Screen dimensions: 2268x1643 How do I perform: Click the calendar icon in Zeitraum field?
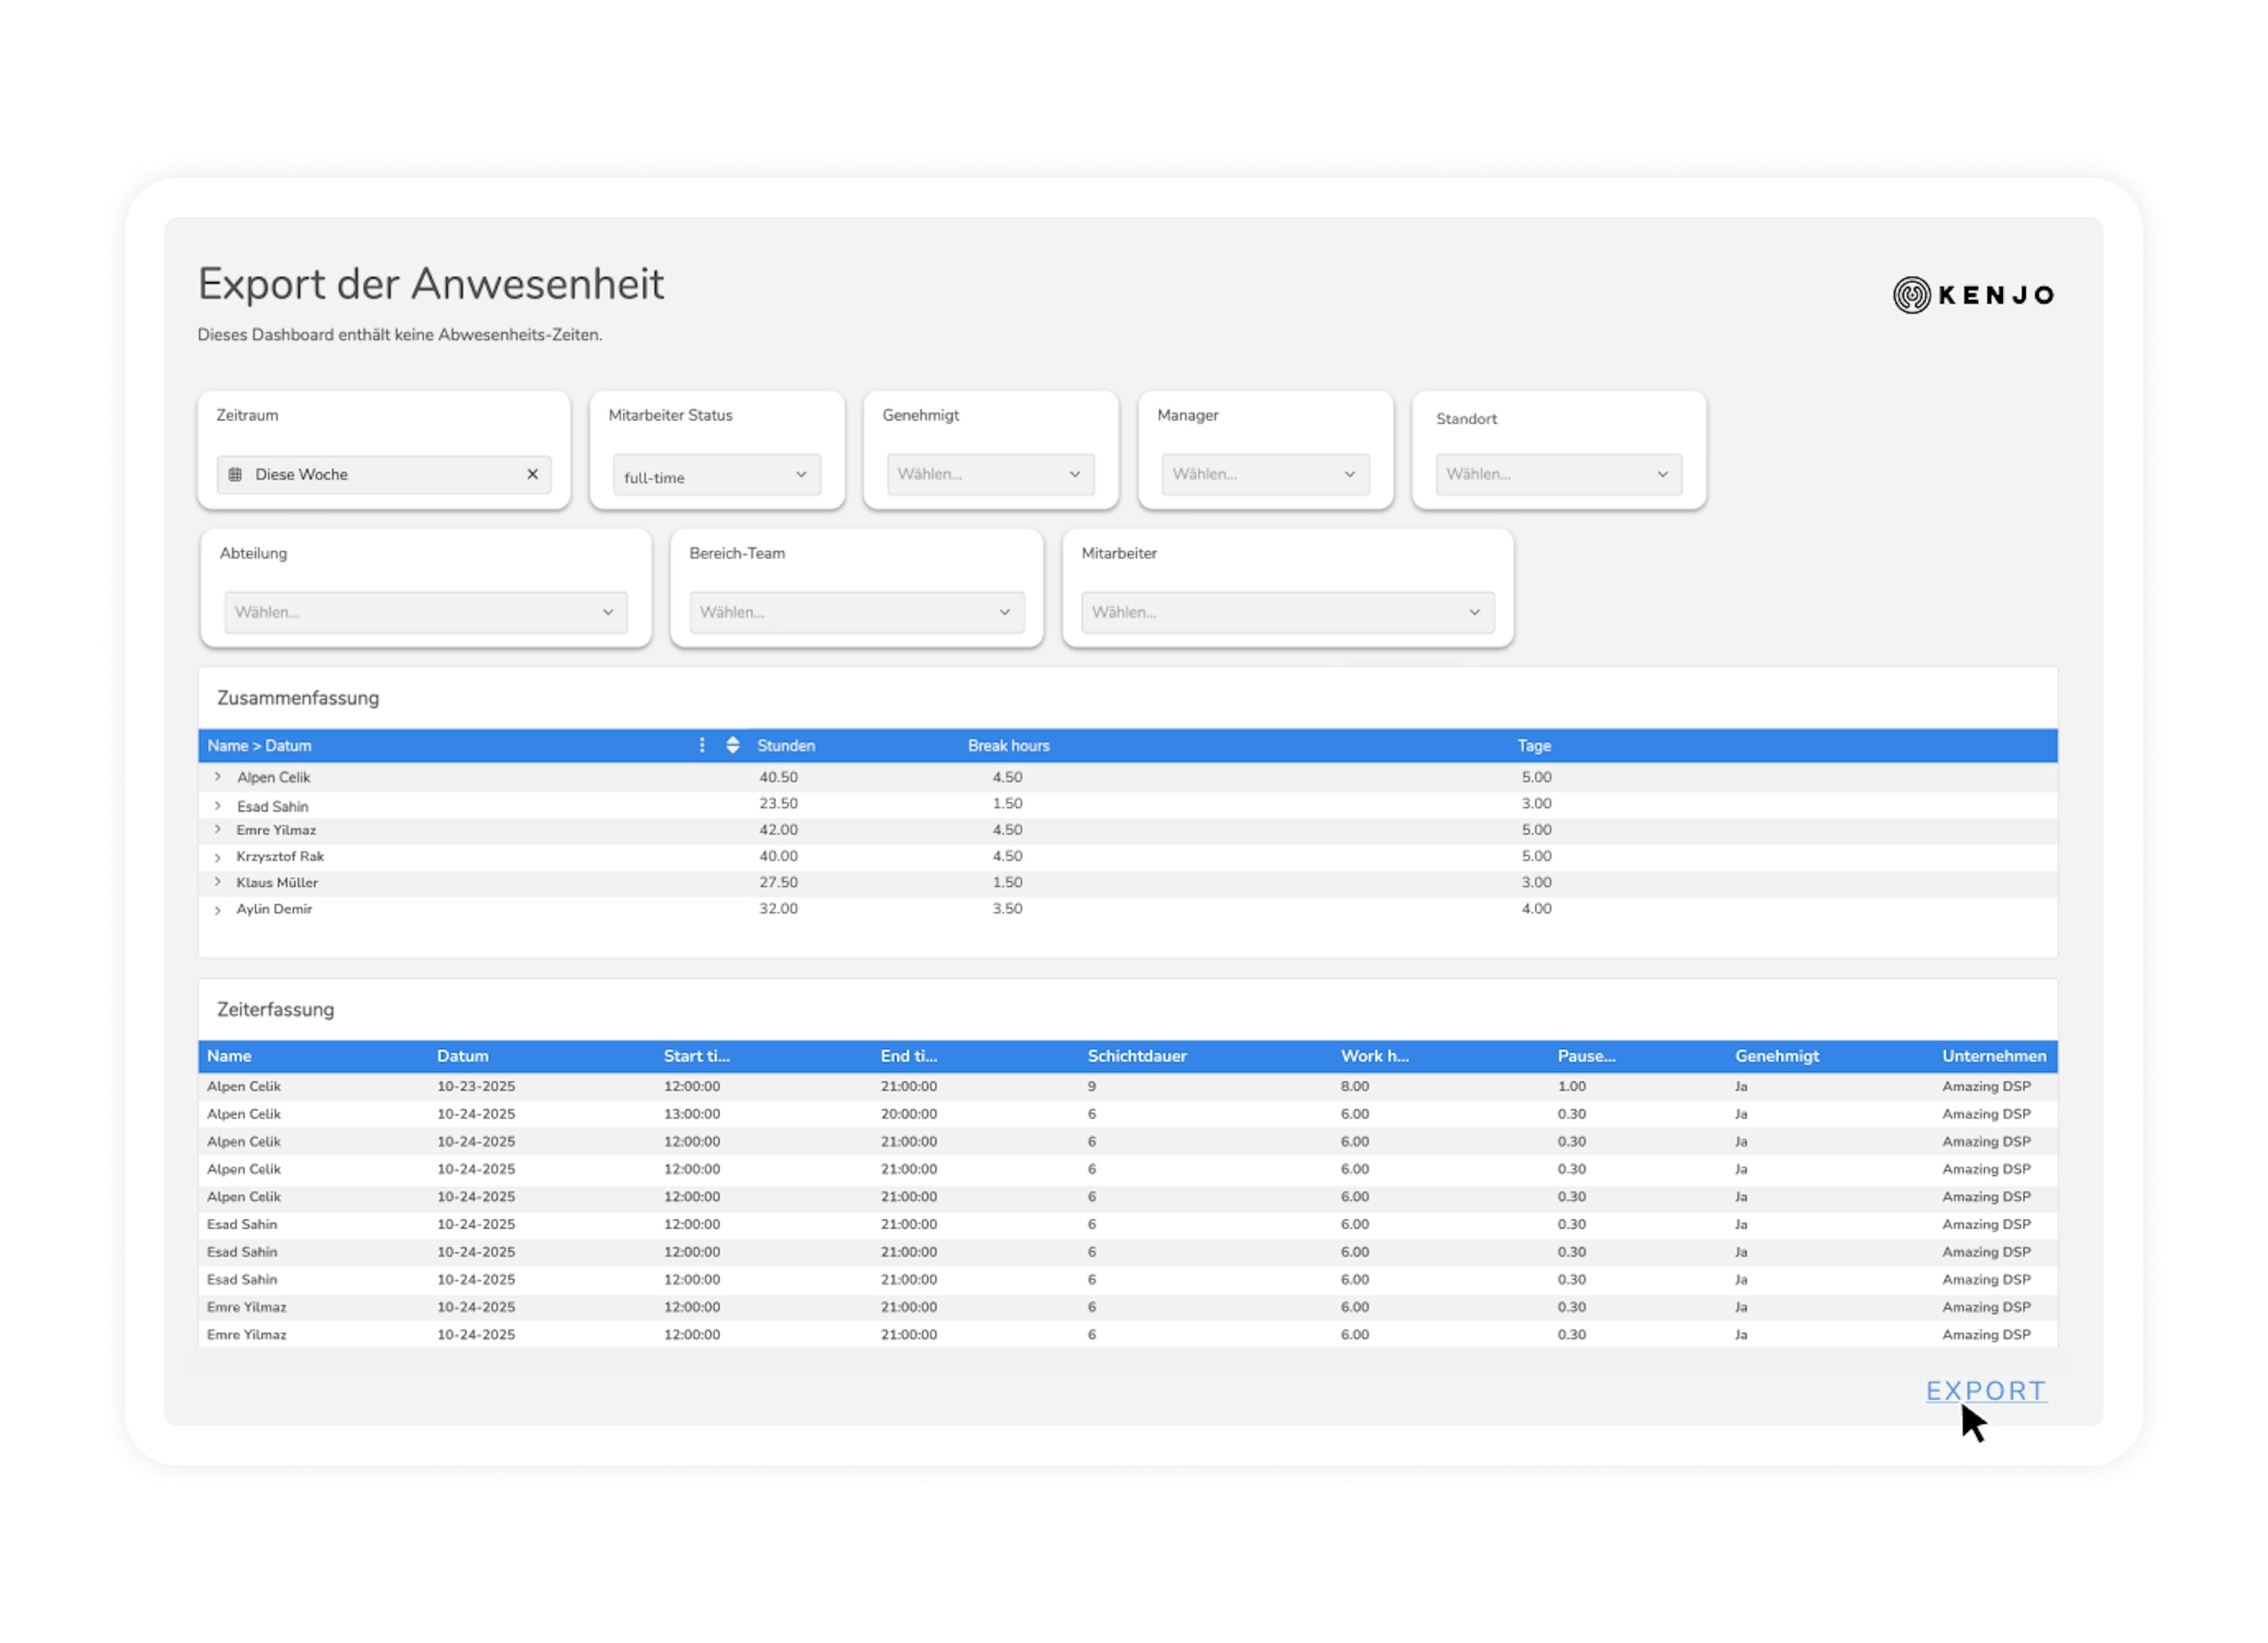click(x=235, y=475)
